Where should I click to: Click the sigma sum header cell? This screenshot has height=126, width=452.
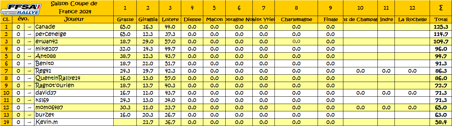(x=440, y=8)
